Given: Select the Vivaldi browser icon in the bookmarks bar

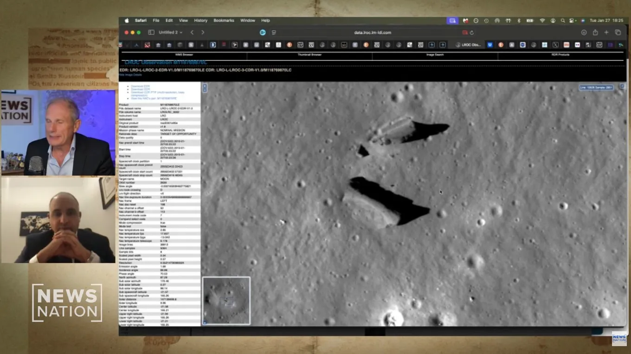Looking at the screenshot, I should (x=490, y=45).
